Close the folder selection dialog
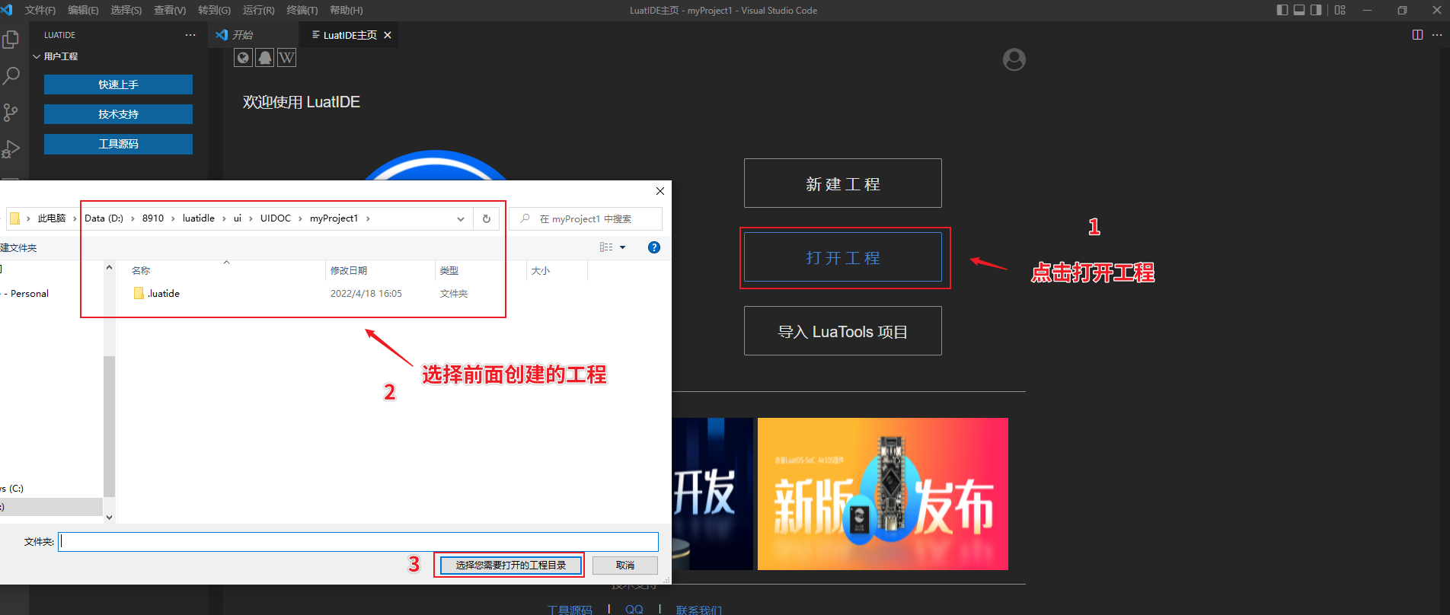This screenshot has width=1450, height=615. point(660,191)
